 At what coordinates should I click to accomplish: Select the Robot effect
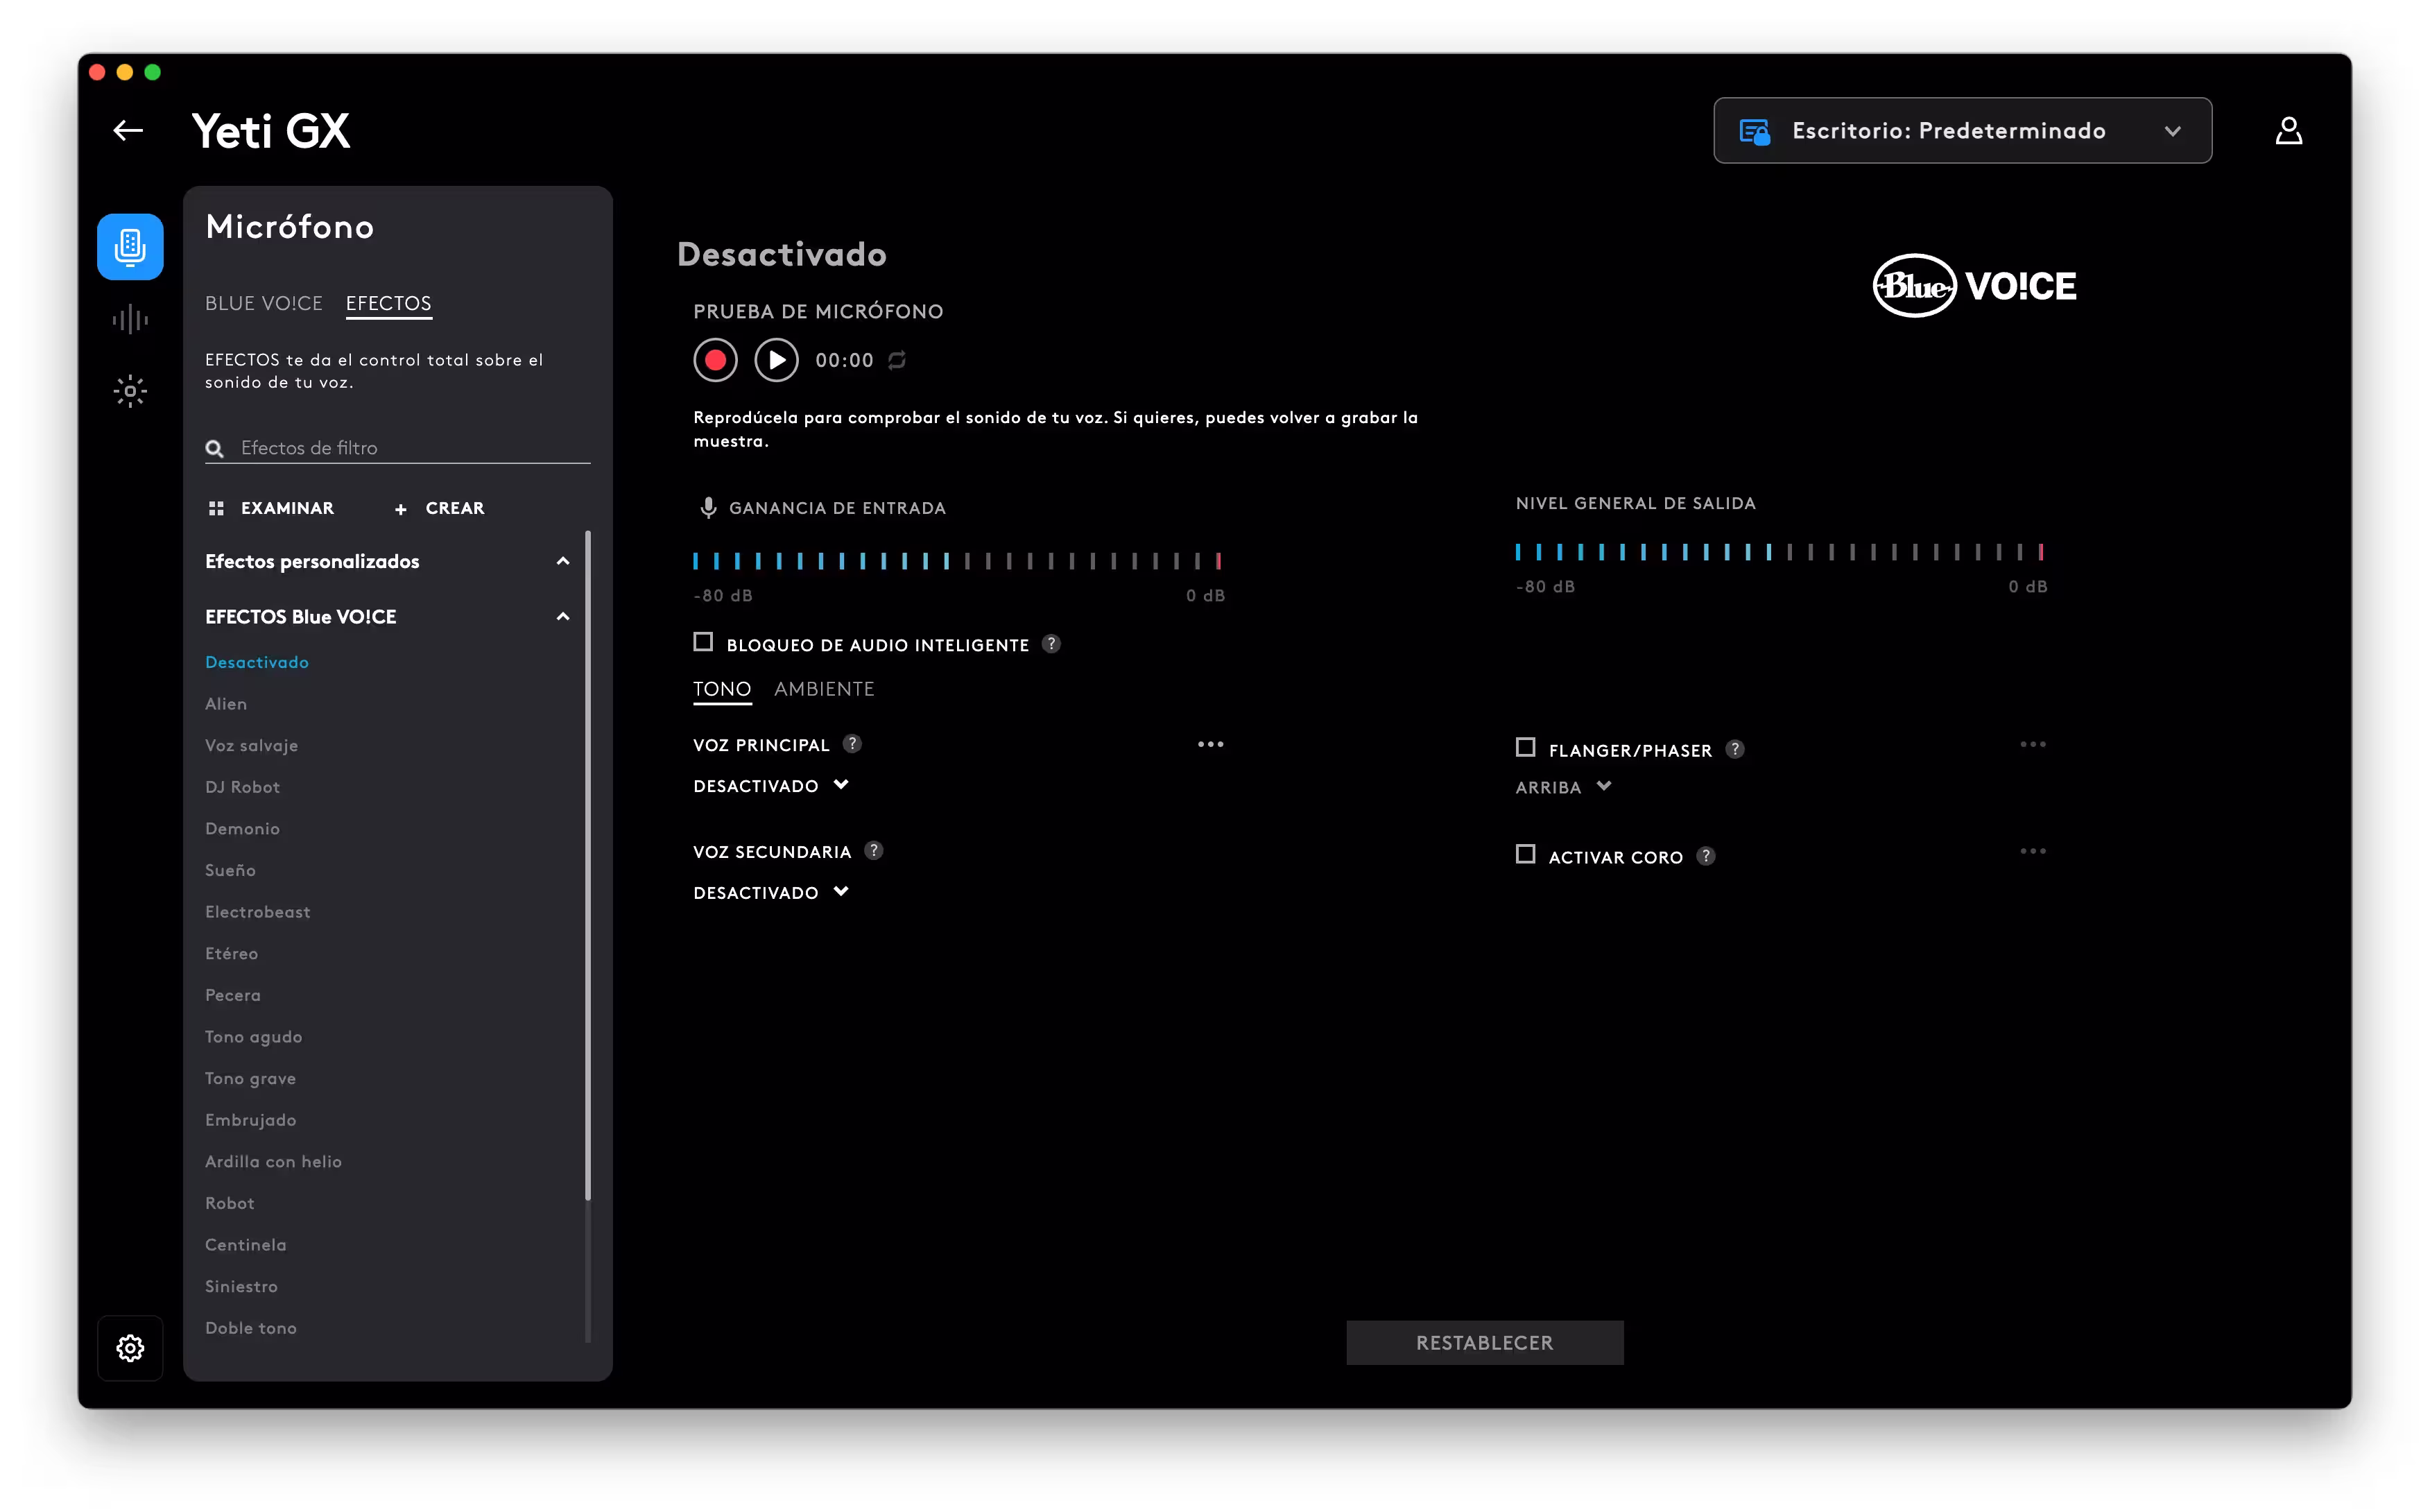click(230, 1203)
